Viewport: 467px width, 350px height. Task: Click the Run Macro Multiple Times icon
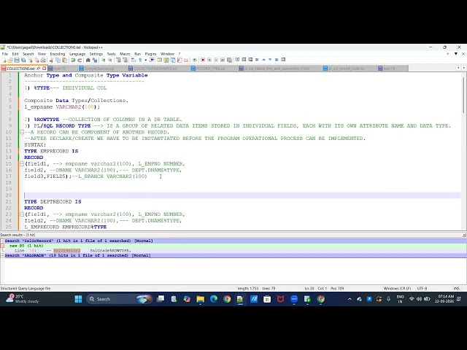coord(223,60)
